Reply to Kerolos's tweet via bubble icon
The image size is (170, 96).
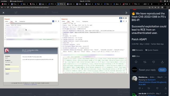pyautogui.click(x=140, y=88)
